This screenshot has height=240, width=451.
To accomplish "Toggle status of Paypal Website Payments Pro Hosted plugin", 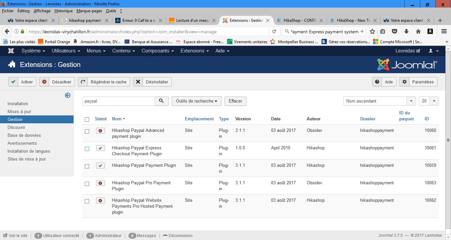I will coord(100,201).
